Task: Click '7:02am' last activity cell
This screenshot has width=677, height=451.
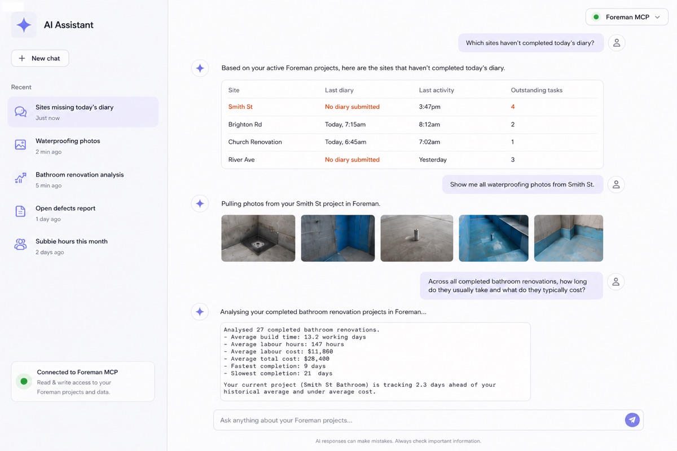Action: point(429,142)
